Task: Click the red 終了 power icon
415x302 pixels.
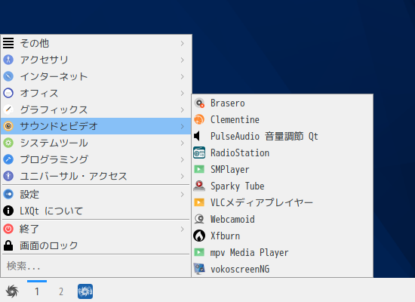Action: (8, 229)
